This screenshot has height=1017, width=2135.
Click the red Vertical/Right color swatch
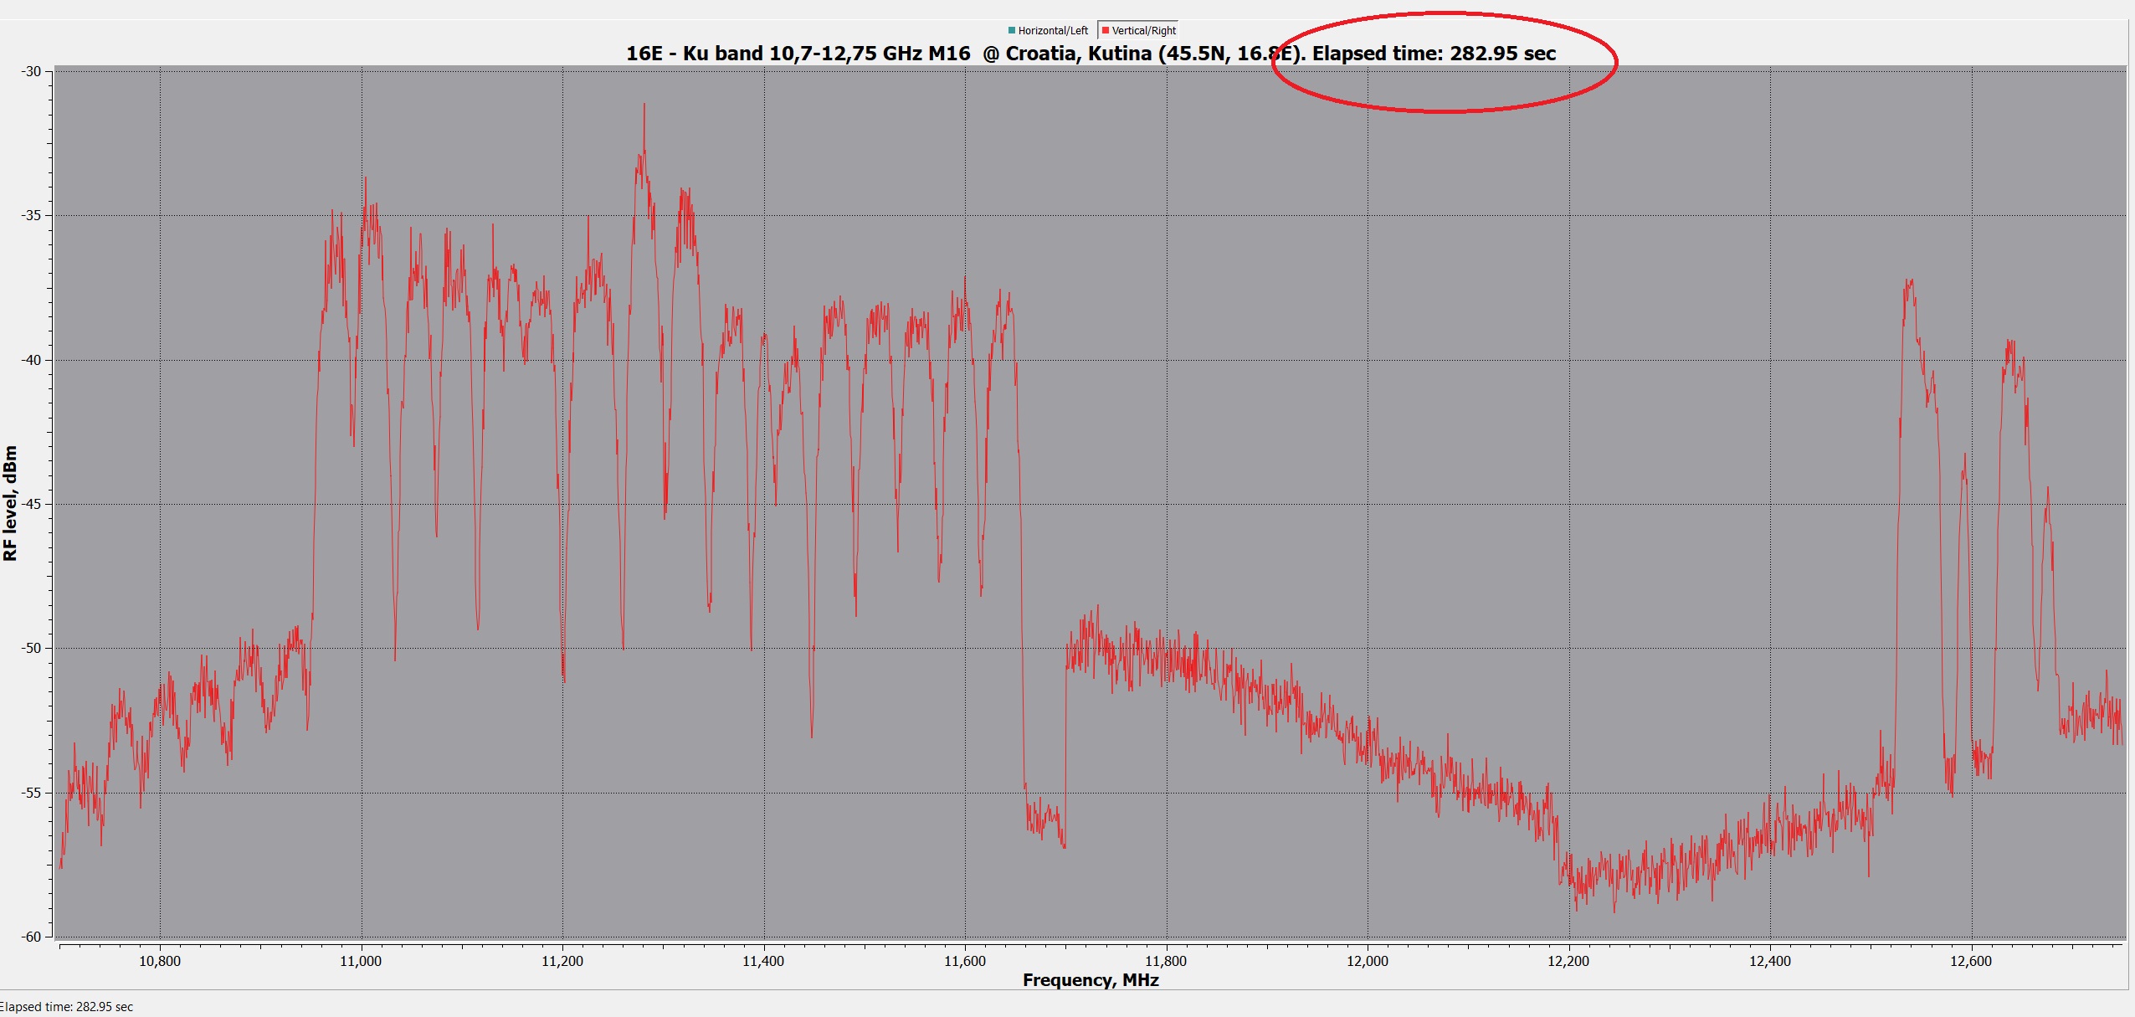point(1106,30)
